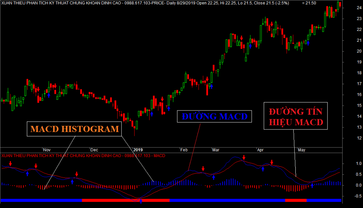363x208 pixels.
Task: Click the red down arrow above the late-March price candles
Action: click(x=241, y=38)
